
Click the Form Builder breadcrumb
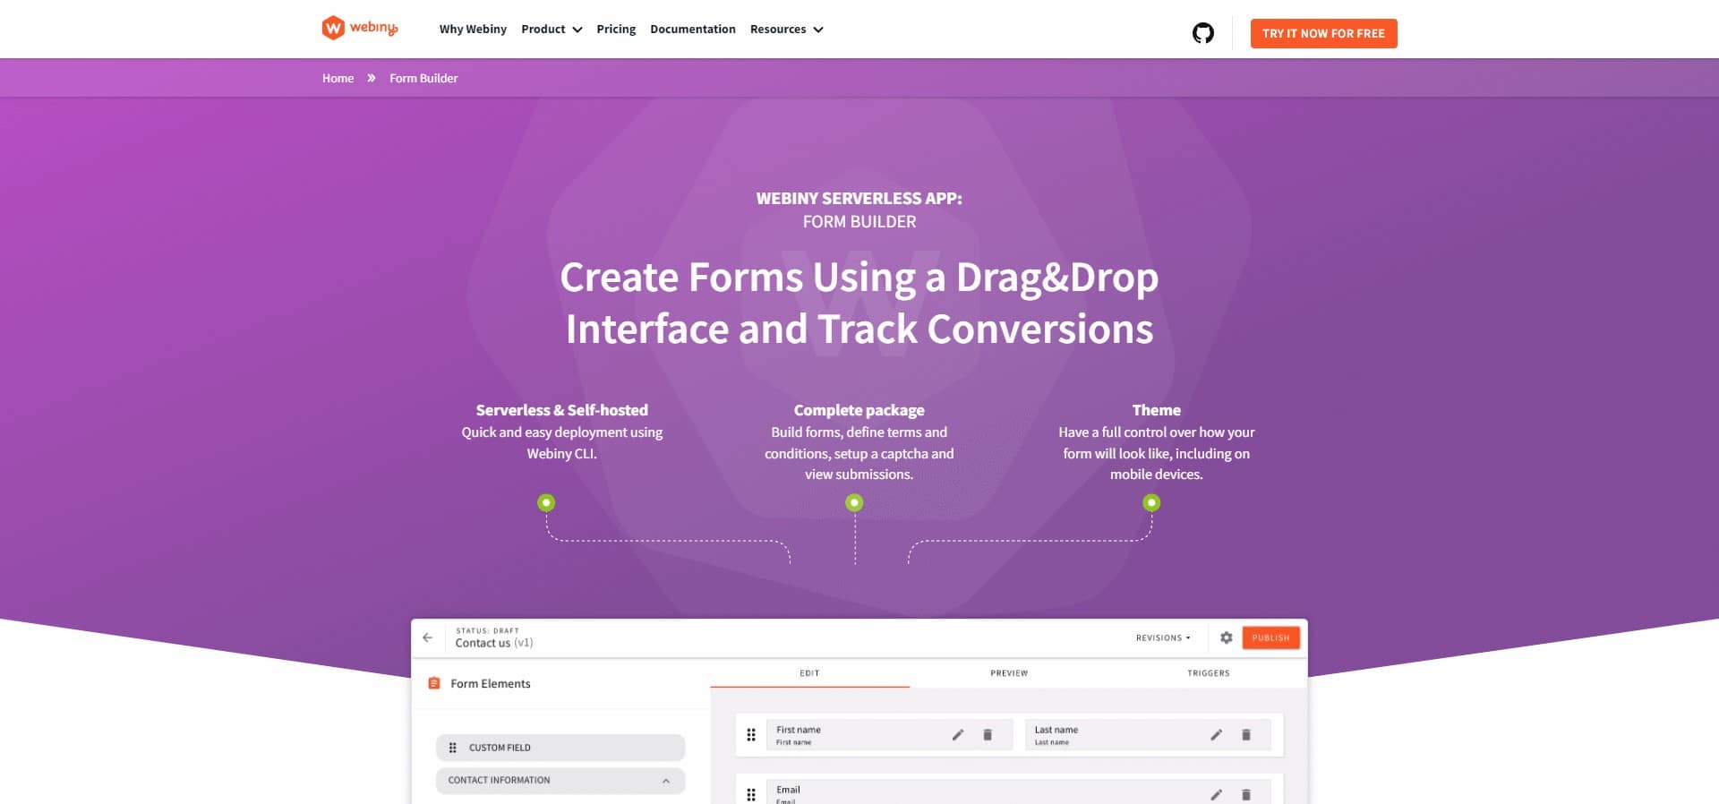(423, 78)
